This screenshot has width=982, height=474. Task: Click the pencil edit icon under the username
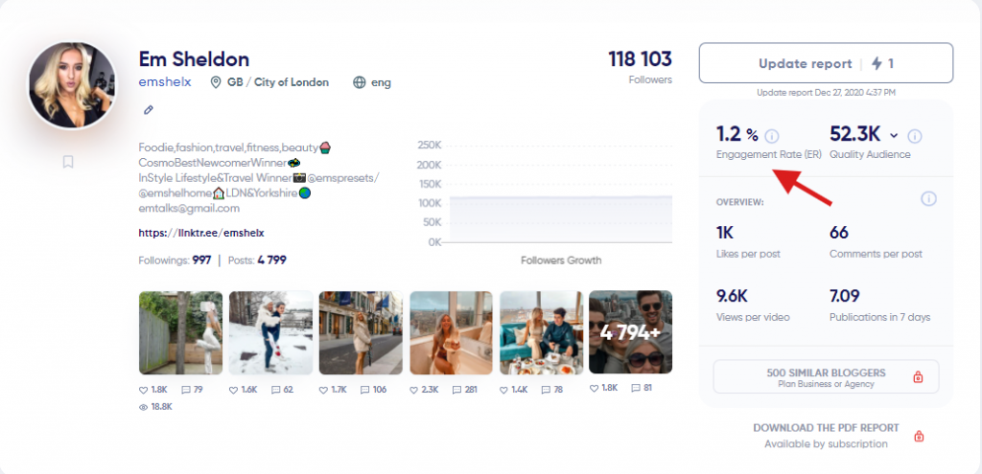point(149,110)
